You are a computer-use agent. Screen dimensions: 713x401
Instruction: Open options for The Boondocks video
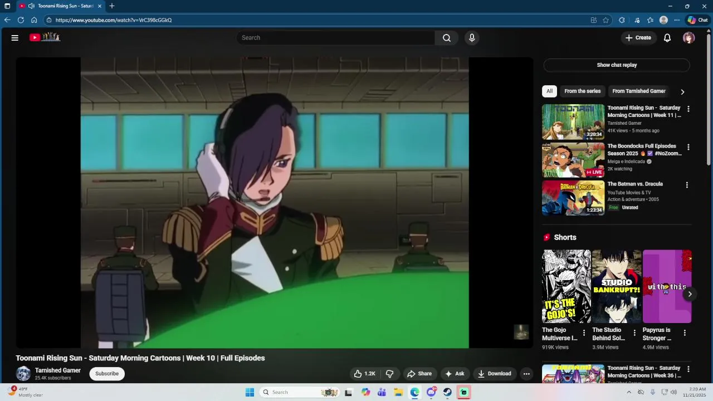click(688, 148)
